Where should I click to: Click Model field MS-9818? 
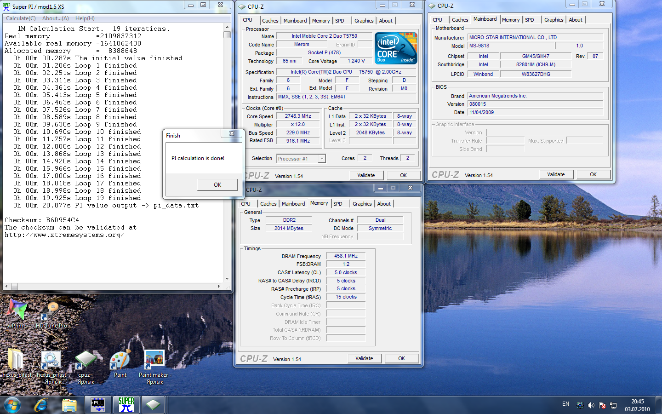point(511,46)
